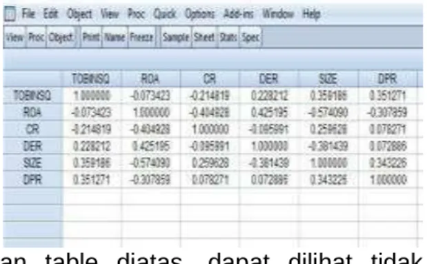Click the Spec toolbar button
427x264 pixels.
(x=250, y=37)
